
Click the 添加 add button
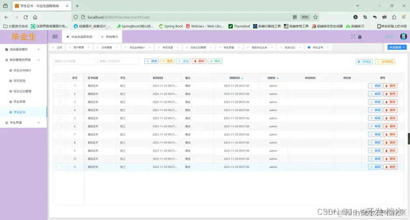tap(183, 61)
